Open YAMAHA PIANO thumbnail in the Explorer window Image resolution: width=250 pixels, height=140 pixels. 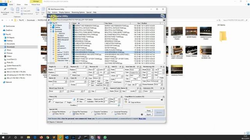(177, 70)
